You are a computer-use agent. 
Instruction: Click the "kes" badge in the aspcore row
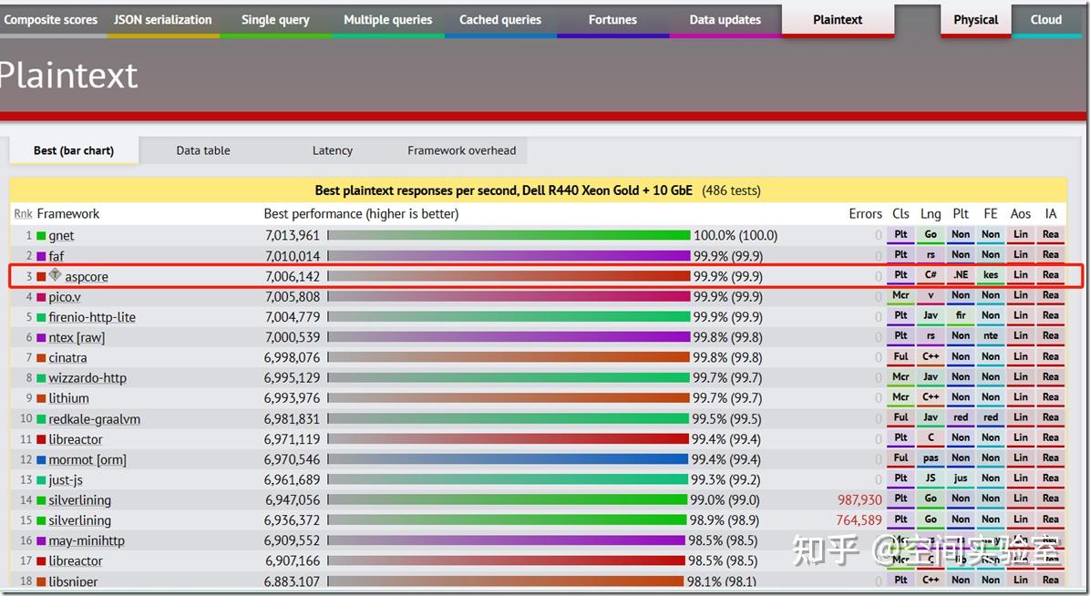tap(990, 276)
